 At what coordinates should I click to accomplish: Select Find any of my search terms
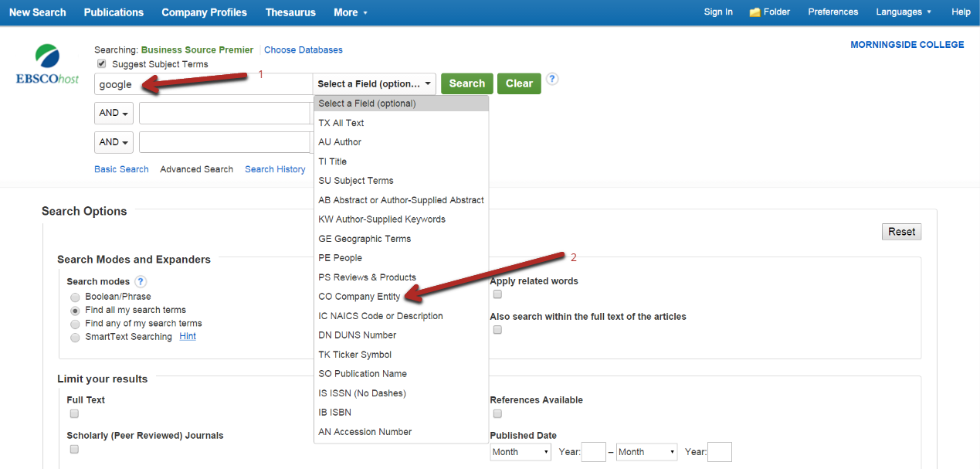[75, 324]
